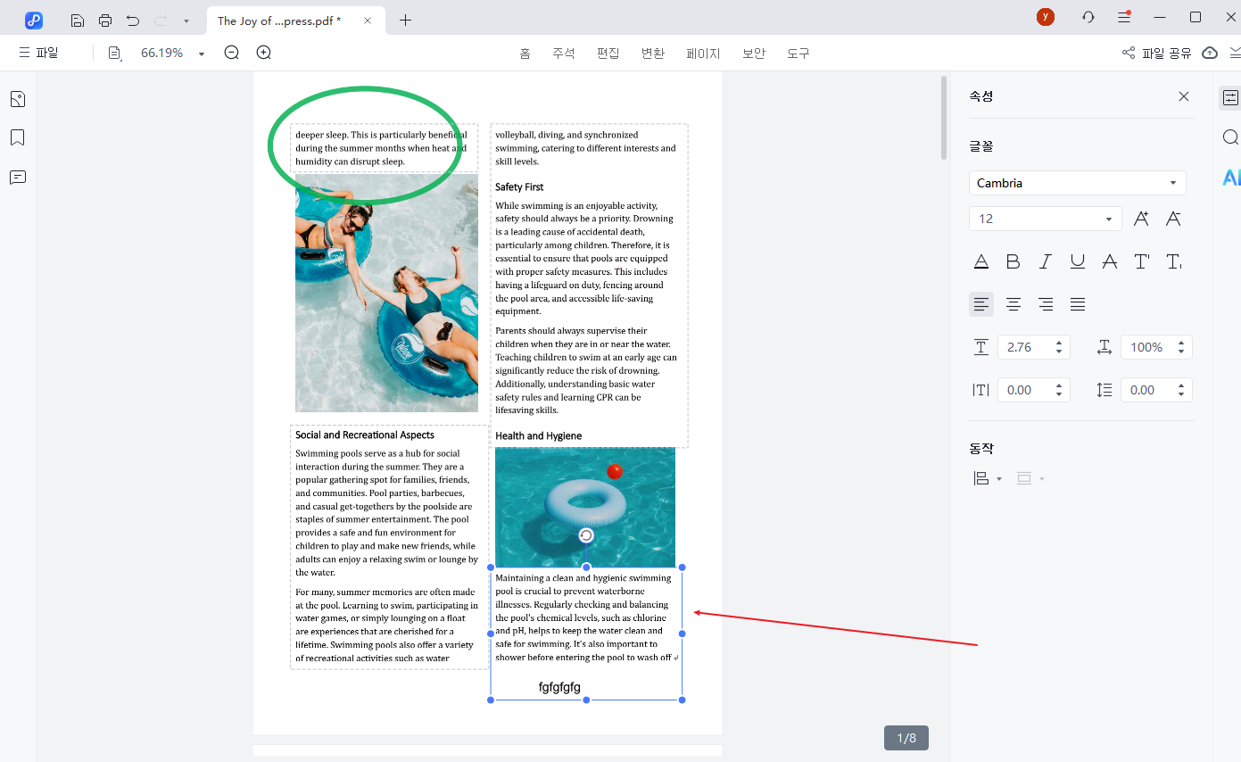The width and height of the screenshot is (1241, 762).
Task: Toggle underline text formatting
Action: [x=1078, y=261]
